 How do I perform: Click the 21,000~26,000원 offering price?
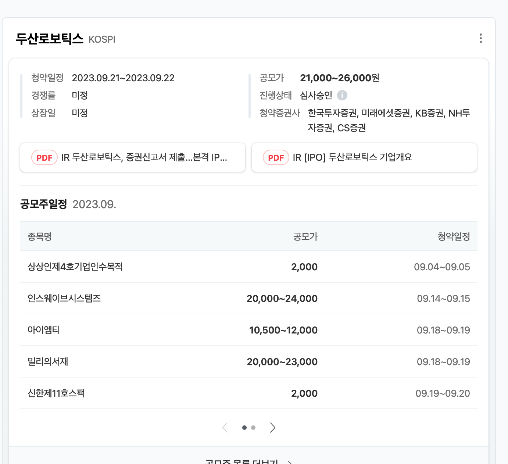[340, 78]
